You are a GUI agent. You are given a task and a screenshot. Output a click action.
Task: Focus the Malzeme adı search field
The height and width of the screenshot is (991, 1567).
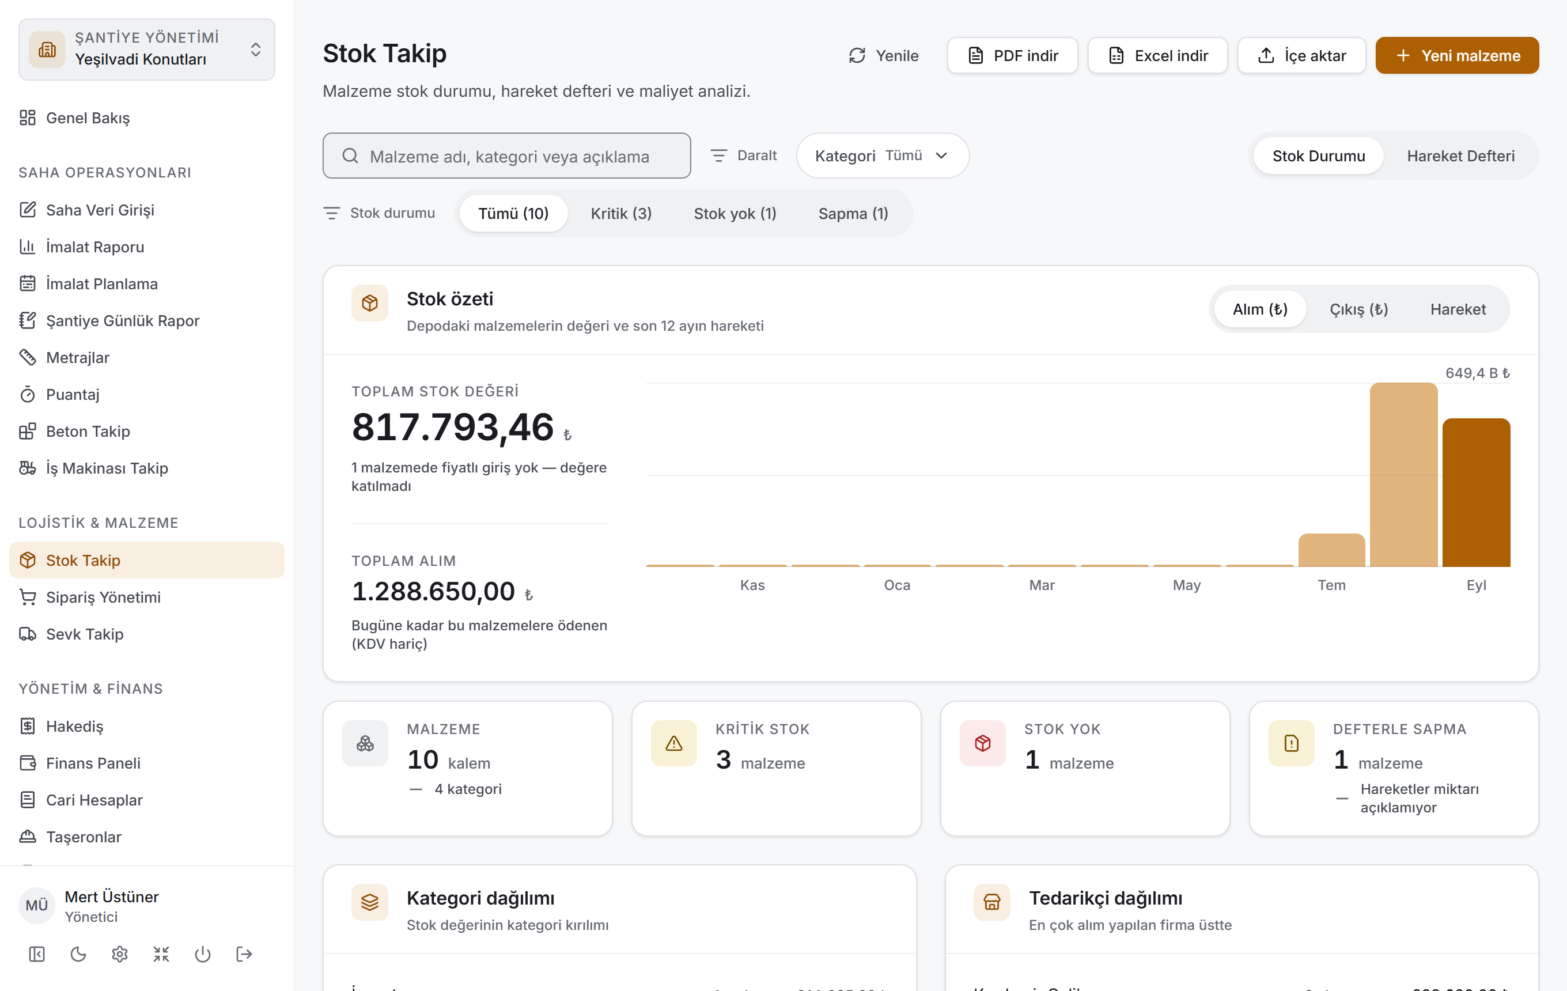[507, 156]
